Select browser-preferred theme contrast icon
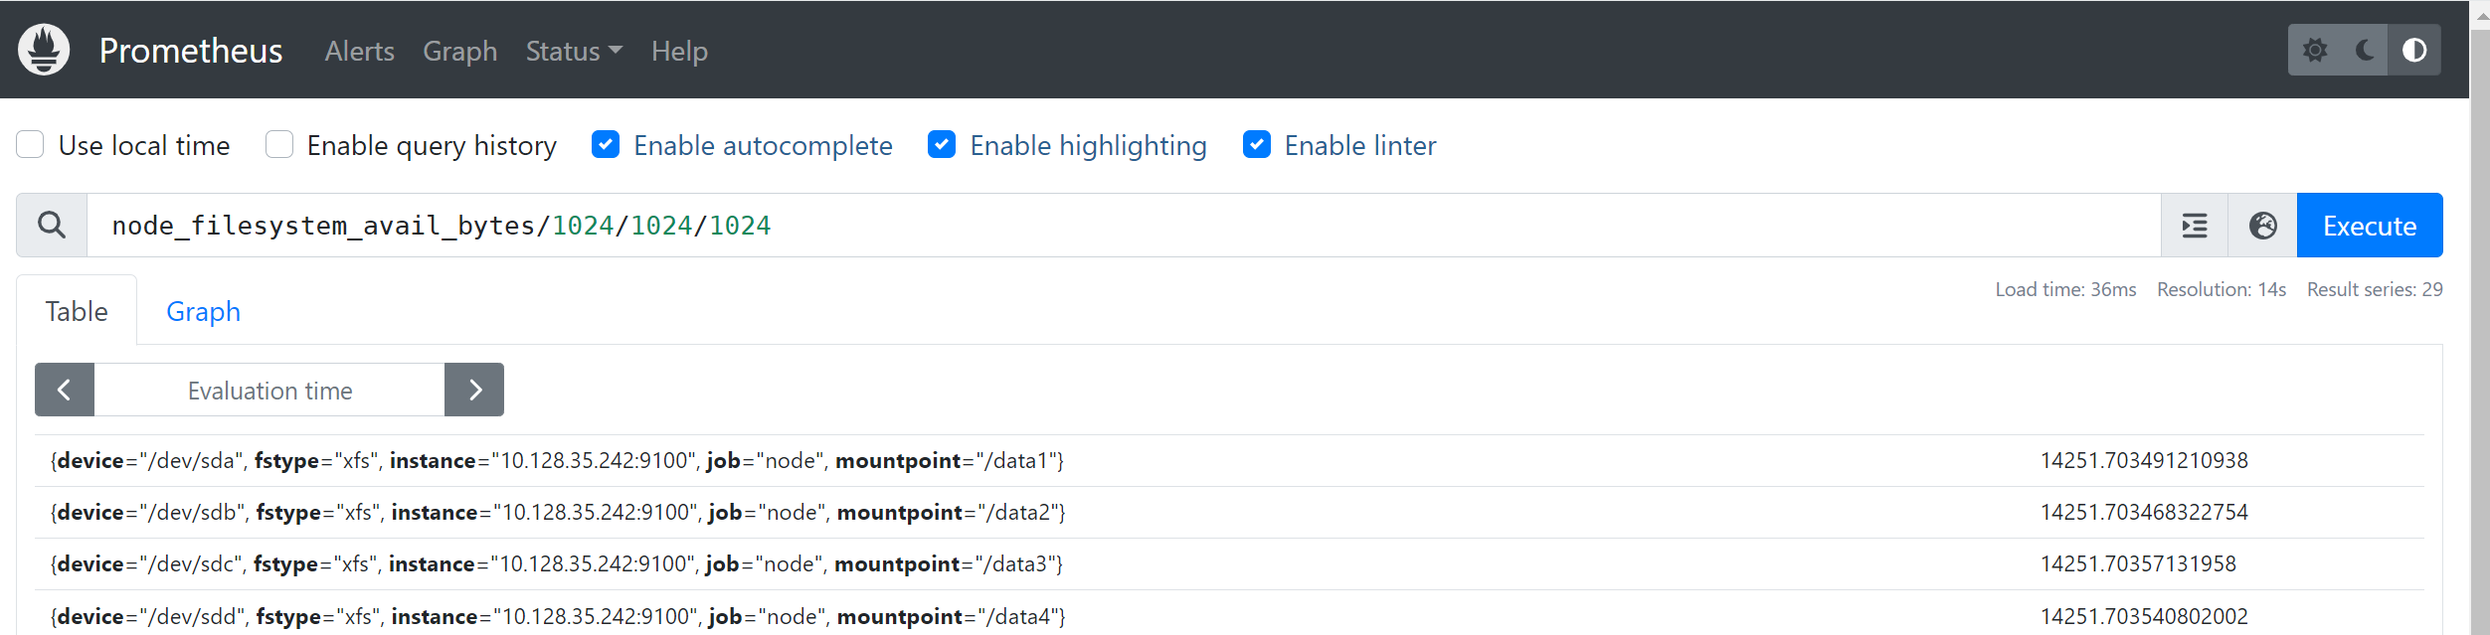 [x=2414, y=50]
